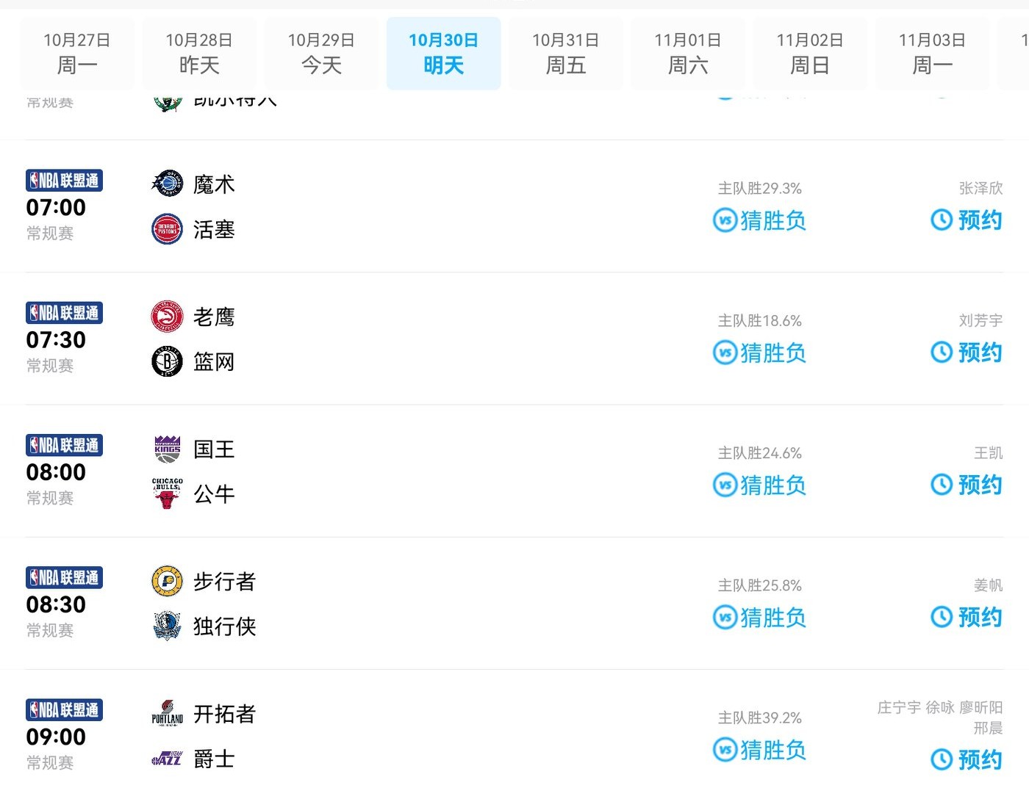Click the NBA联盟通 badge on the 07:00 game
1029x799 pixels.
coord(65,181)
